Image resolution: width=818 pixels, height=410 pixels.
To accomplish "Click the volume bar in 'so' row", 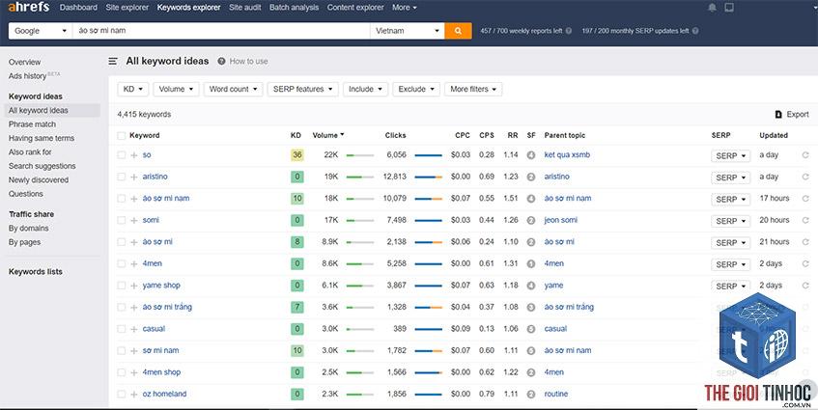I will pyautogui.click(x=360, y=155).
